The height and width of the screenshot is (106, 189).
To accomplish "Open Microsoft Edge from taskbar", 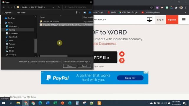I will (40, 103).
